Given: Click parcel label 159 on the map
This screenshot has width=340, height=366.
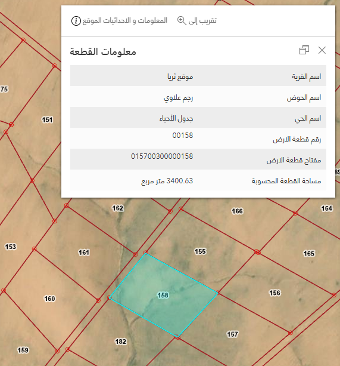Looking at the screenshot, I should pyautogui.click(x=23, y=350).
